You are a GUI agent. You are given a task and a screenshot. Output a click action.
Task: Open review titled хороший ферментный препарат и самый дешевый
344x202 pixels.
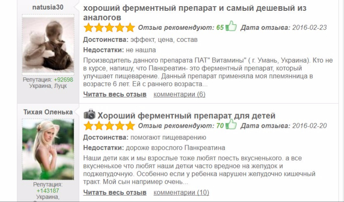click(194, 13)
